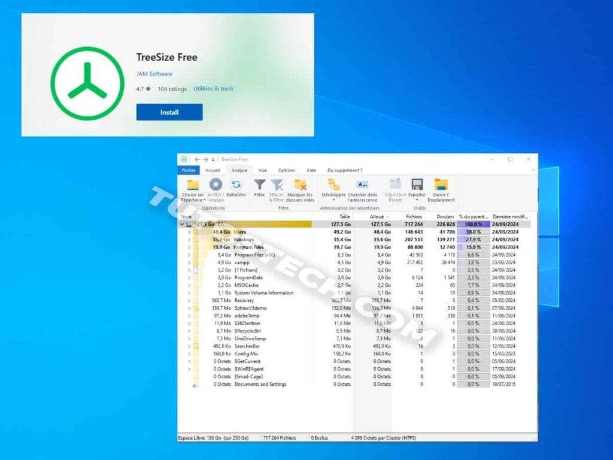Open the Options ribbon tab
The image size is (613, 460).
point(286,170)
